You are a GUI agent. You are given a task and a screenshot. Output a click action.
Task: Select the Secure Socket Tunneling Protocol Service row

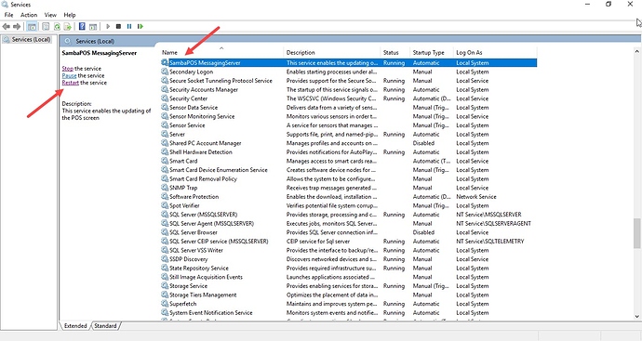(348, 81)
